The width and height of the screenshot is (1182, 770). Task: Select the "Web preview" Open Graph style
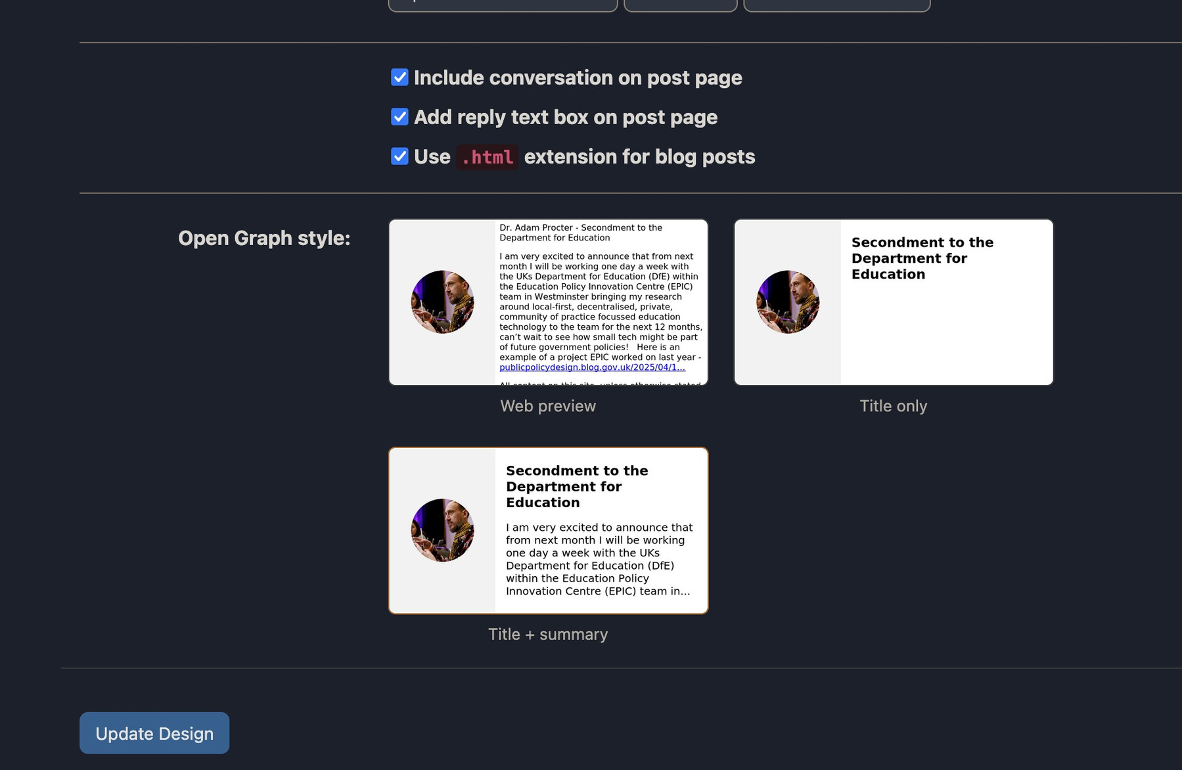pyautogui.click(x=549, y=301)
